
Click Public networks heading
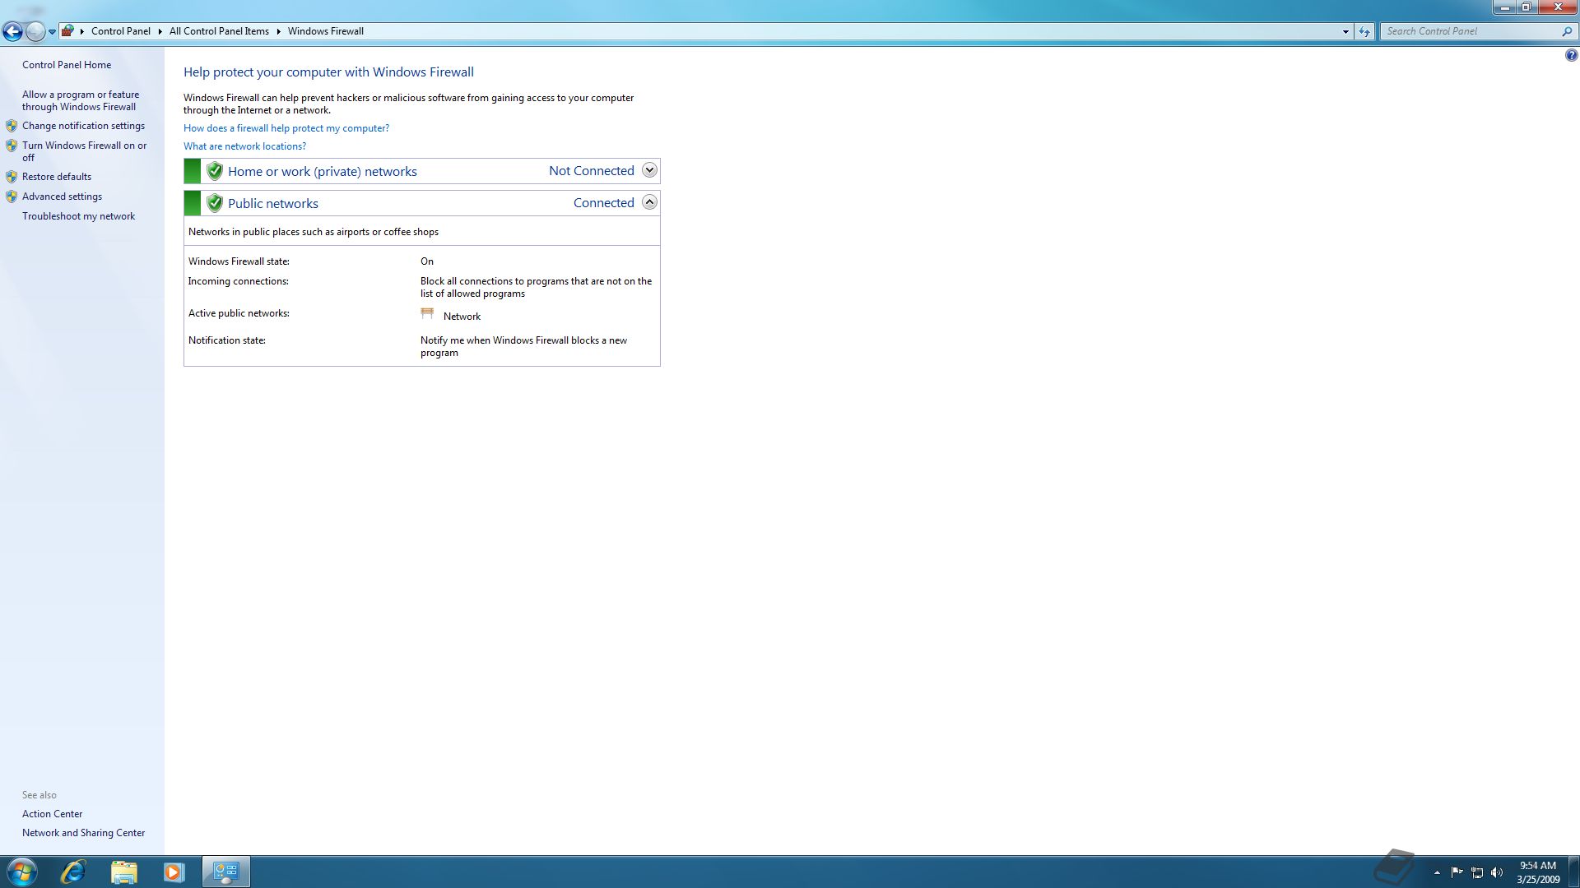click(x=273, y=203)
